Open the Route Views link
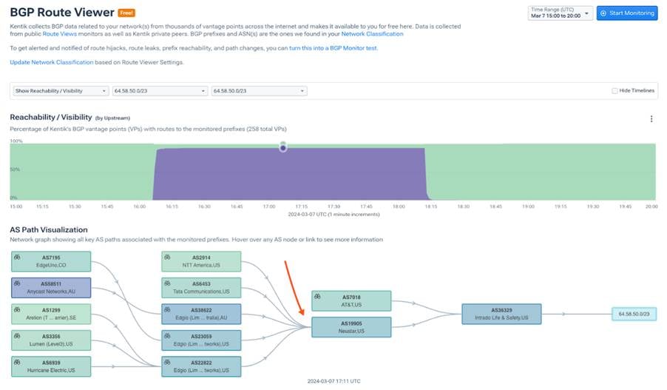 click(x=60, y=33)
